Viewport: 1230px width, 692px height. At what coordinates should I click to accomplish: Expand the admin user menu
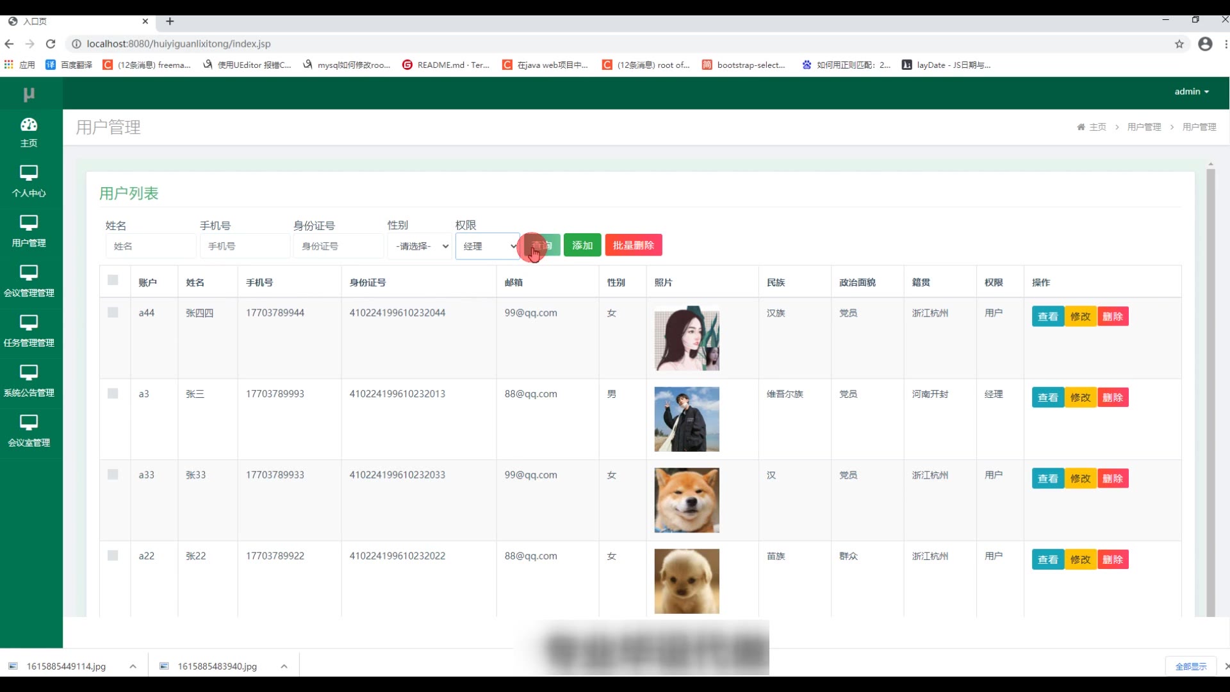point(1191,92)
